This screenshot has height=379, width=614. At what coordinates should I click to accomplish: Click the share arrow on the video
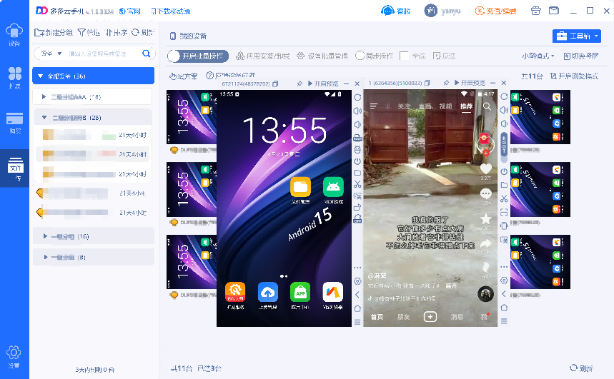485,244
